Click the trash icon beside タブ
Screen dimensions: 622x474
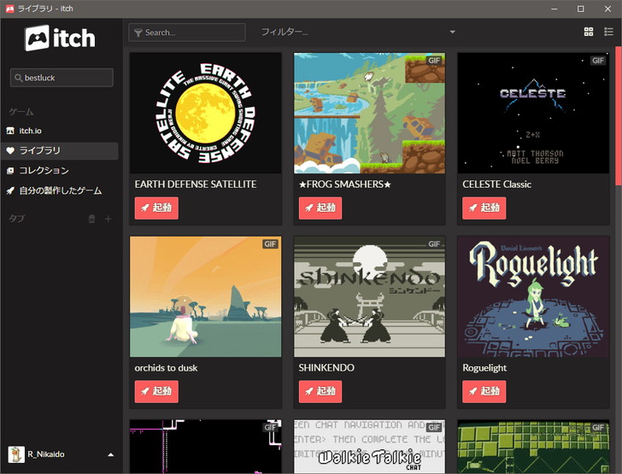[92, 219]
